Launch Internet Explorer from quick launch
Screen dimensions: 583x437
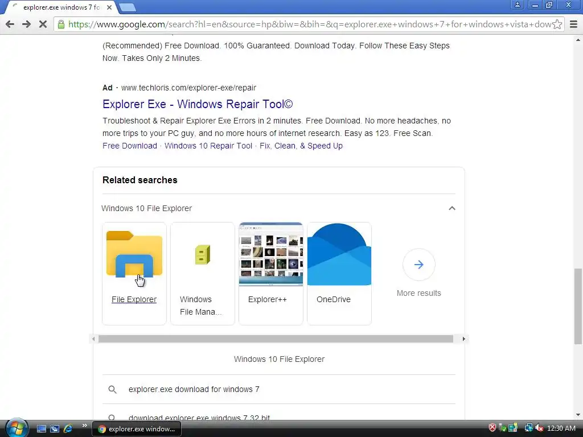pos(68,429)
